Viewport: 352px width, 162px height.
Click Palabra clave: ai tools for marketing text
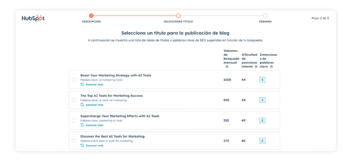tap(104, 100)
